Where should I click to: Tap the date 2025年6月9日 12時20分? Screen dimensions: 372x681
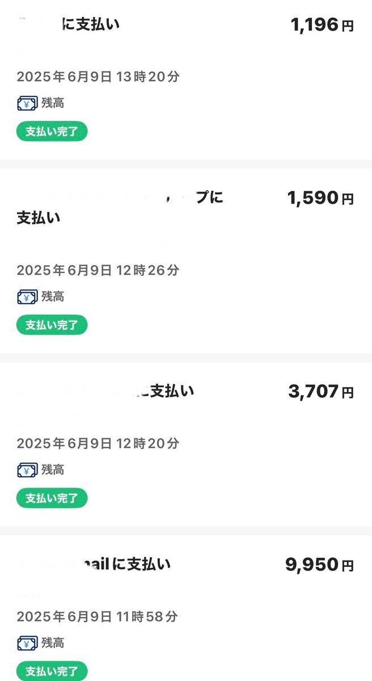point(98,443)
